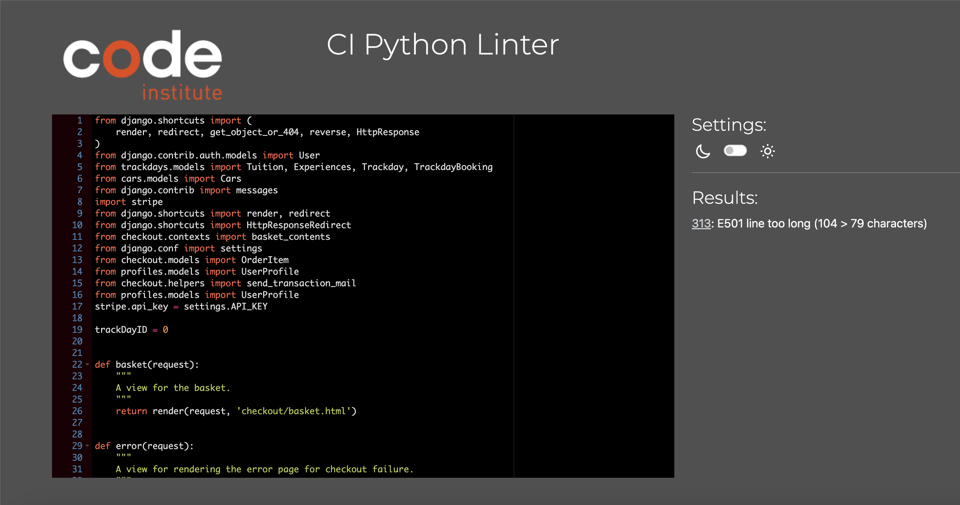Collapse the error function fold arrow
The image size is (960, 505).
pos(87,446)
